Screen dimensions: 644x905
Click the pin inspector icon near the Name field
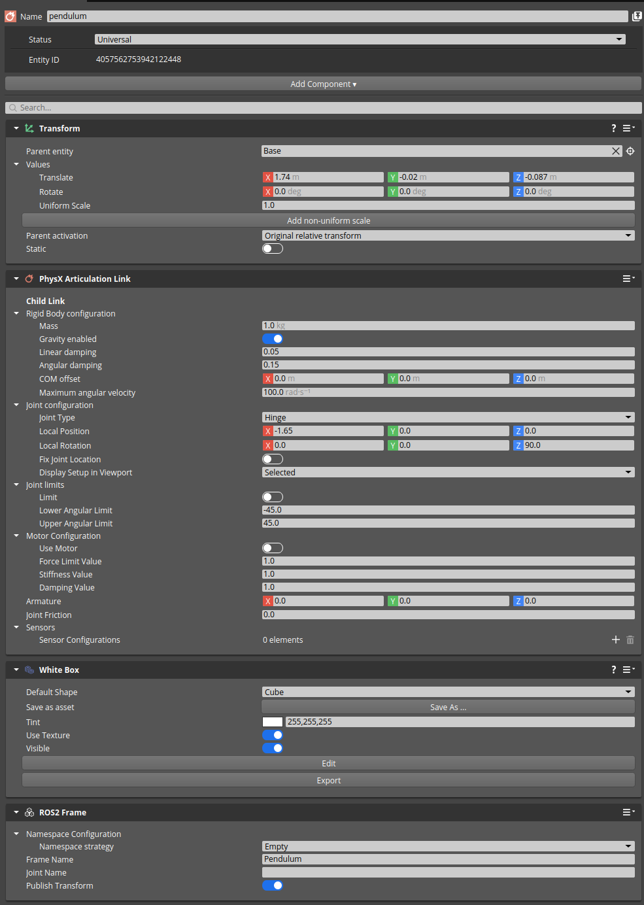(637, 16)
